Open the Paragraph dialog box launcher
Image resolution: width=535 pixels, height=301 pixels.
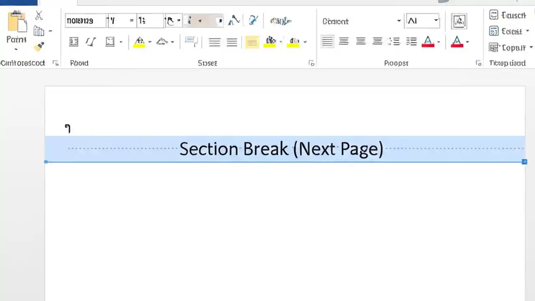click(479, 63)
